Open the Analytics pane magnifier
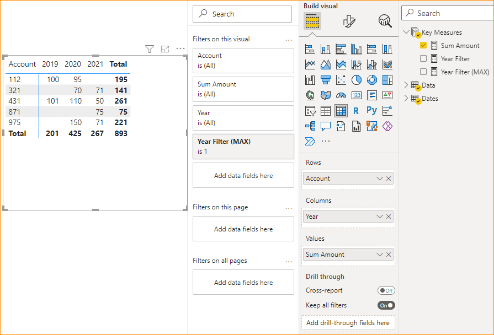The width and height of the screenshot is (494, 335). coord(385,21)
